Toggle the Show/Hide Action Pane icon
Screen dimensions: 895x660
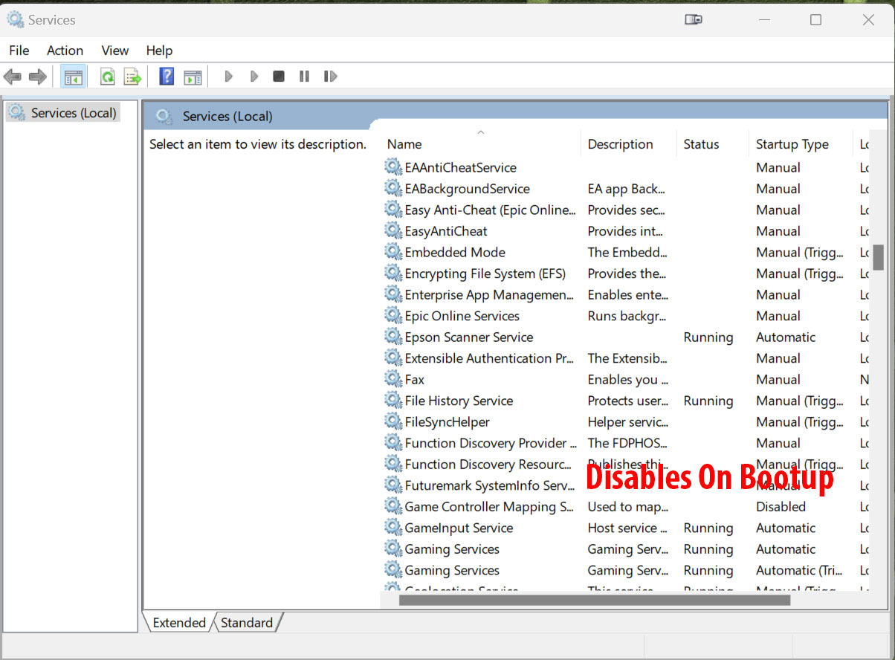(193, 77)
